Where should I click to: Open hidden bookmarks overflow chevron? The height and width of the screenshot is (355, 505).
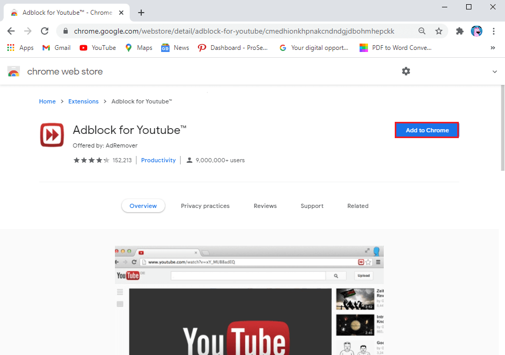[x=492, y=47]
